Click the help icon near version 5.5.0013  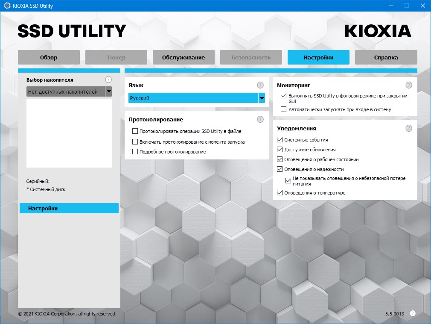(412, 314)
